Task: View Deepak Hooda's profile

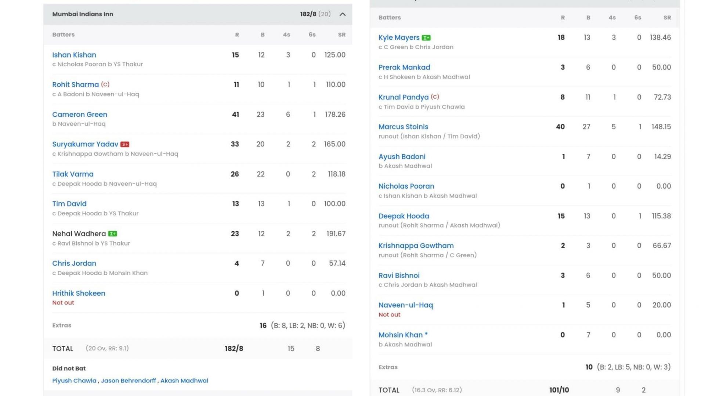Action: tap(404, 216)
